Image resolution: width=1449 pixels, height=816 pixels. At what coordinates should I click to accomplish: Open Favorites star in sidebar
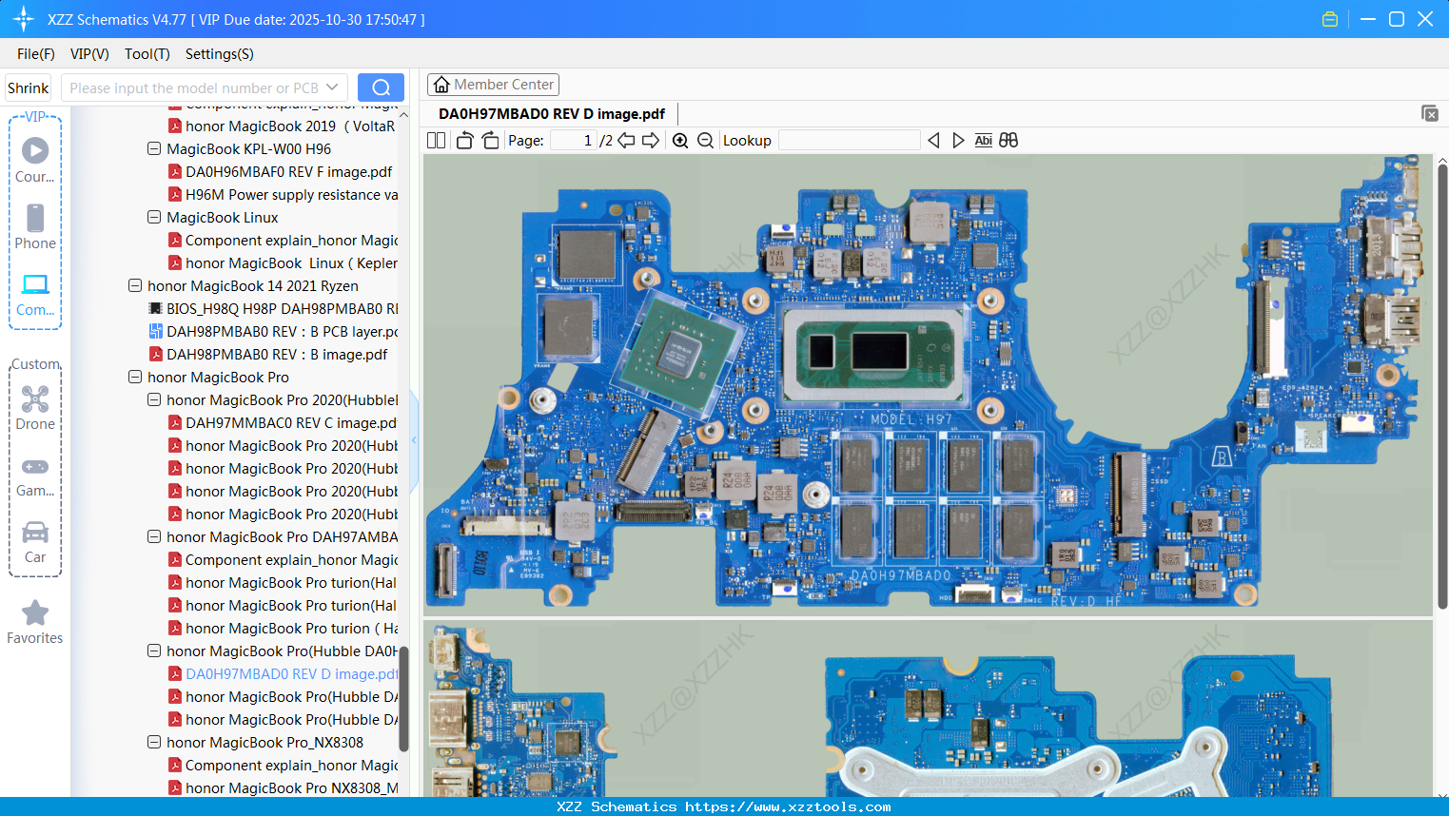[35, 623]
